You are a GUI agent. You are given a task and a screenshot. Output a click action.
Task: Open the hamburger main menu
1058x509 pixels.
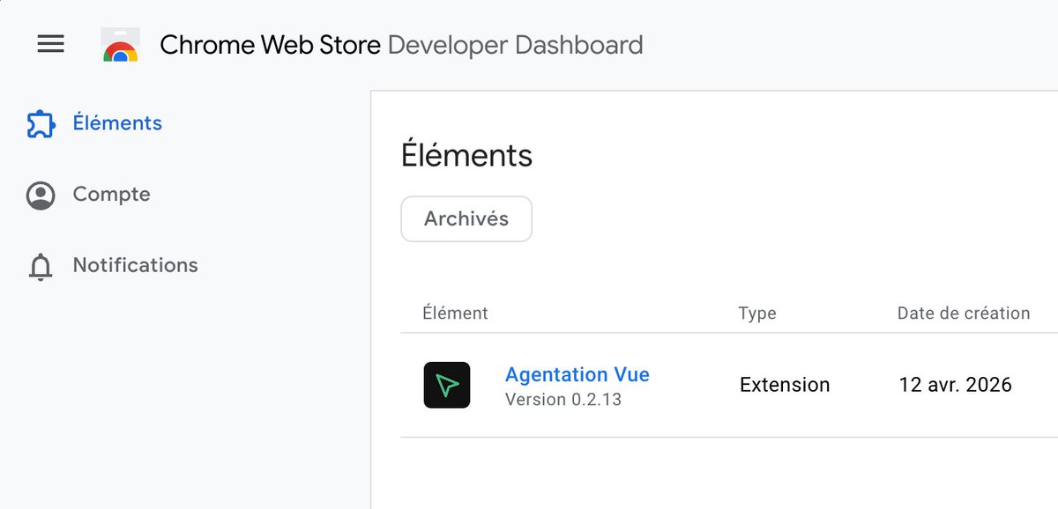[x=51, y=44]
